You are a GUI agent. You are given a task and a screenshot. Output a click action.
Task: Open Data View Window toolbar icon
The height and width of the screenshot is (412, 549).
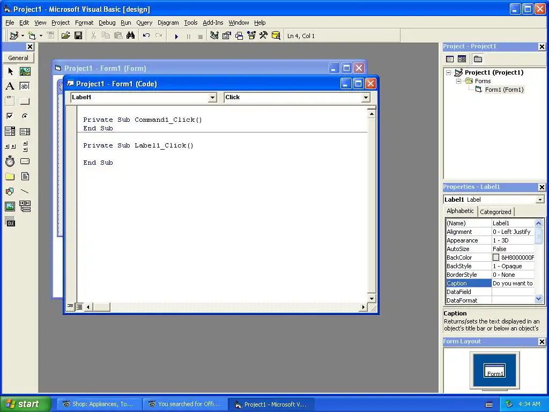click(x=276, y=35)
